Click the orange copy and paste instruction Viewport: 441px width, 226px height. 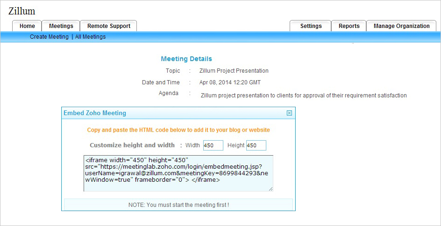(x=178, y=130)
